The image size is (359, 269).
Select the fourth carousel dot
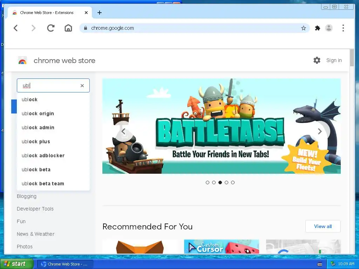tap(226, 182)
